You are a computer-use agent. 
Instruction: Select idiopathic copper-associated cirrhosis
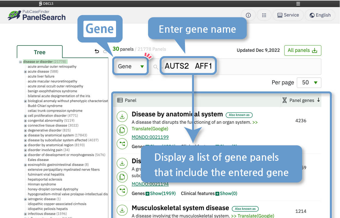[x=57, y=204]
